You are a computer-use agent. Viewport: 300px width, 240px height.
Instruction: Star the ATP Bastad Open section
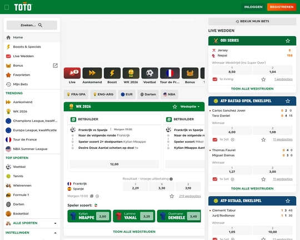[288, 101]
